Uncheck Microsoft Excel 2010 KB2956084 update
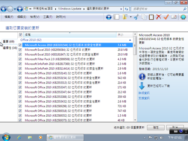Image resolution: width=188 pixels, height=141 pixels. (20, 50)
